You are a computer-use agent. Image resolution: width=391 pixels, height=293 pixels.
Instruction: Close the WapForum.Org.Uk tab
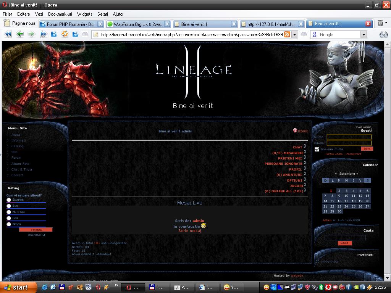coord(167,24)
